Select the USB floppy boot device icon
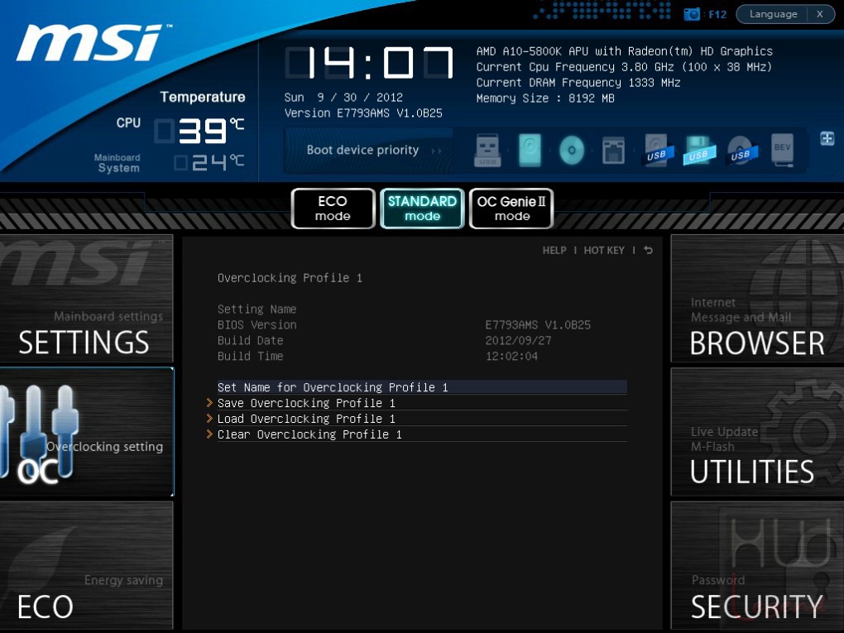Image resolution: width=844 pixels, height=633 pixels. (698, 150)
